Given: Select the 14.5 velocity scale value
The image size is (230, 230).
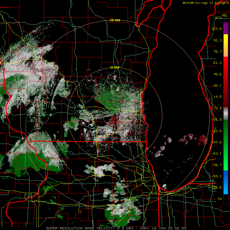Looking at the screenshot, I should point(217,97).
